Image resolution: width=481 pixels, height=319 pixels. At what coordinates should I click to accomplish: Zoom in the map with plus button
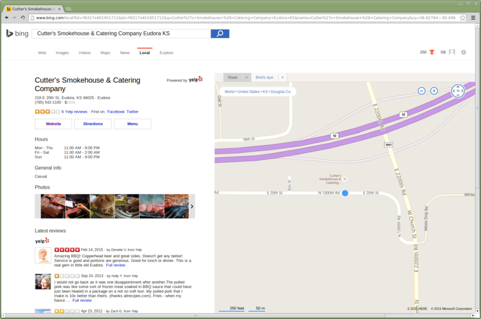coord(434,91)
